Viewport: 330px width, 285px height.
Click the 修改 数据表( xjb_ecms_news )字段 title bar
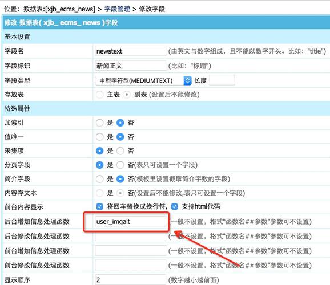(166, 22)
